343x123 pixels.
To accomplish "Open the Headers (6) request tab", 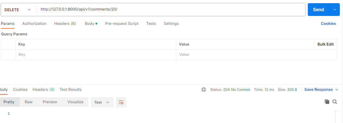I will pyautogui.click(x=65, y=24).
